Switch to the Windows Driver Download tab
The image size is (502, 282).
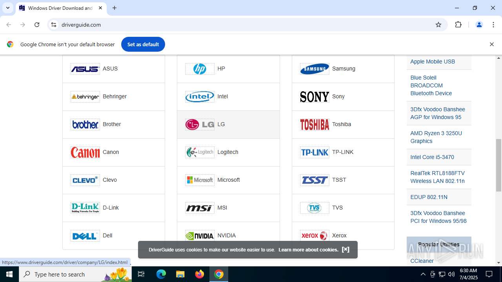(x=60, y=8)
